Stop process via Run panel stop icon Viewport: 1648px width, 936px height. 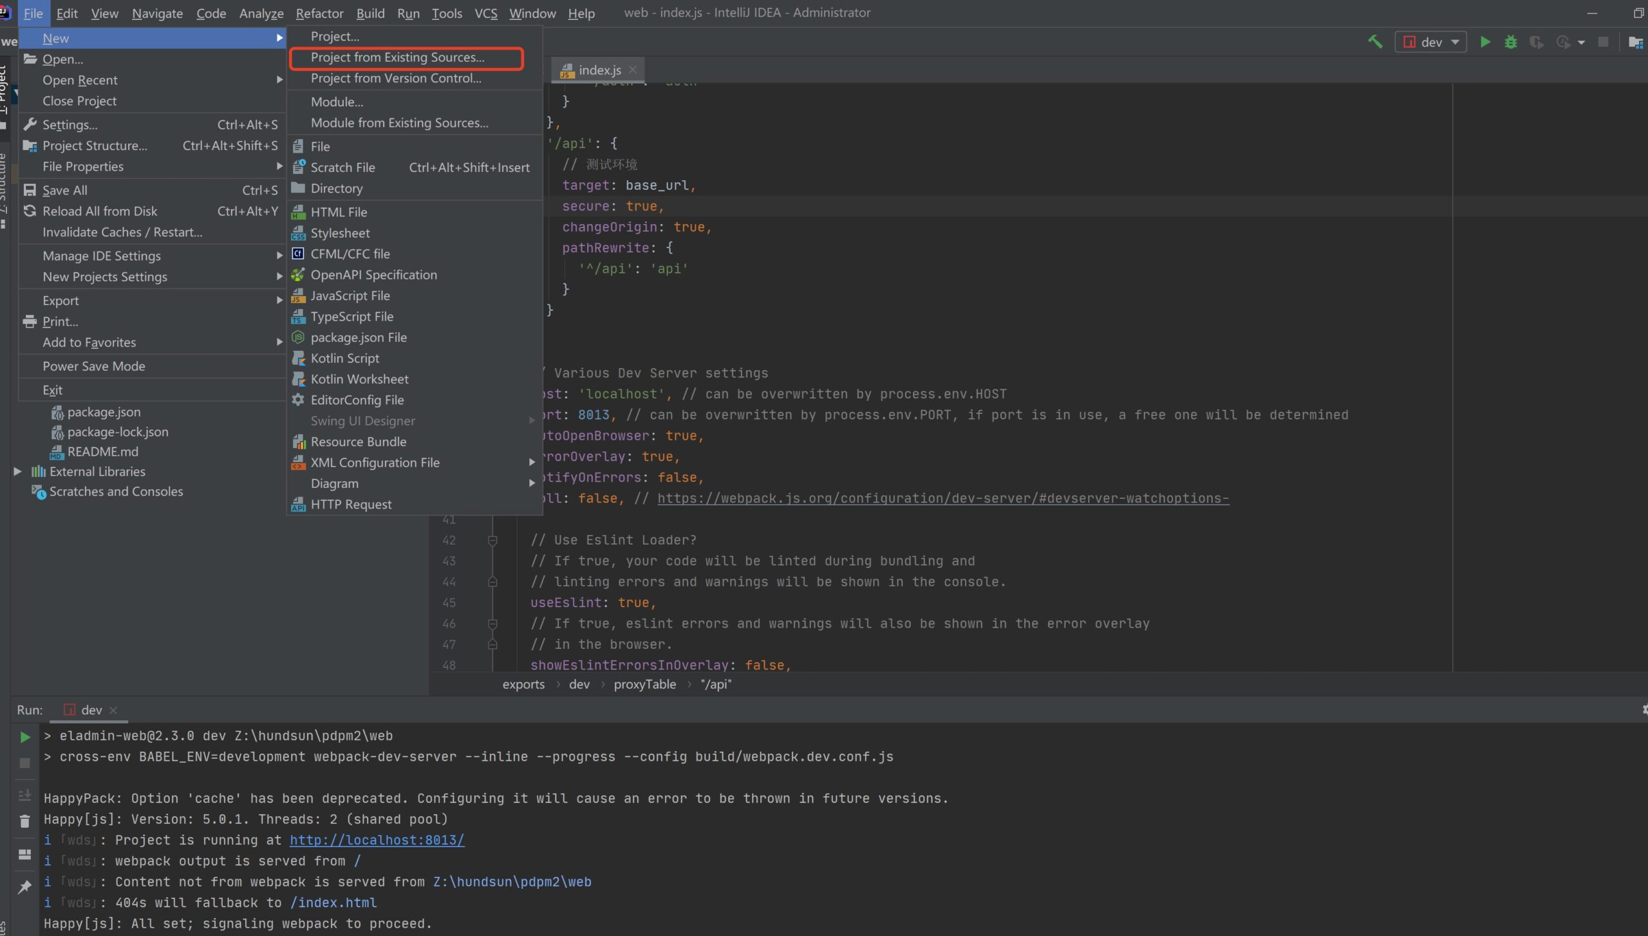24,763
